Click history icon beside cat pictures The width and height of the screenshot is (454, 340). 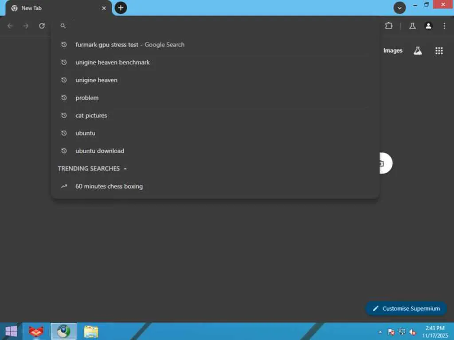(64, 116)
